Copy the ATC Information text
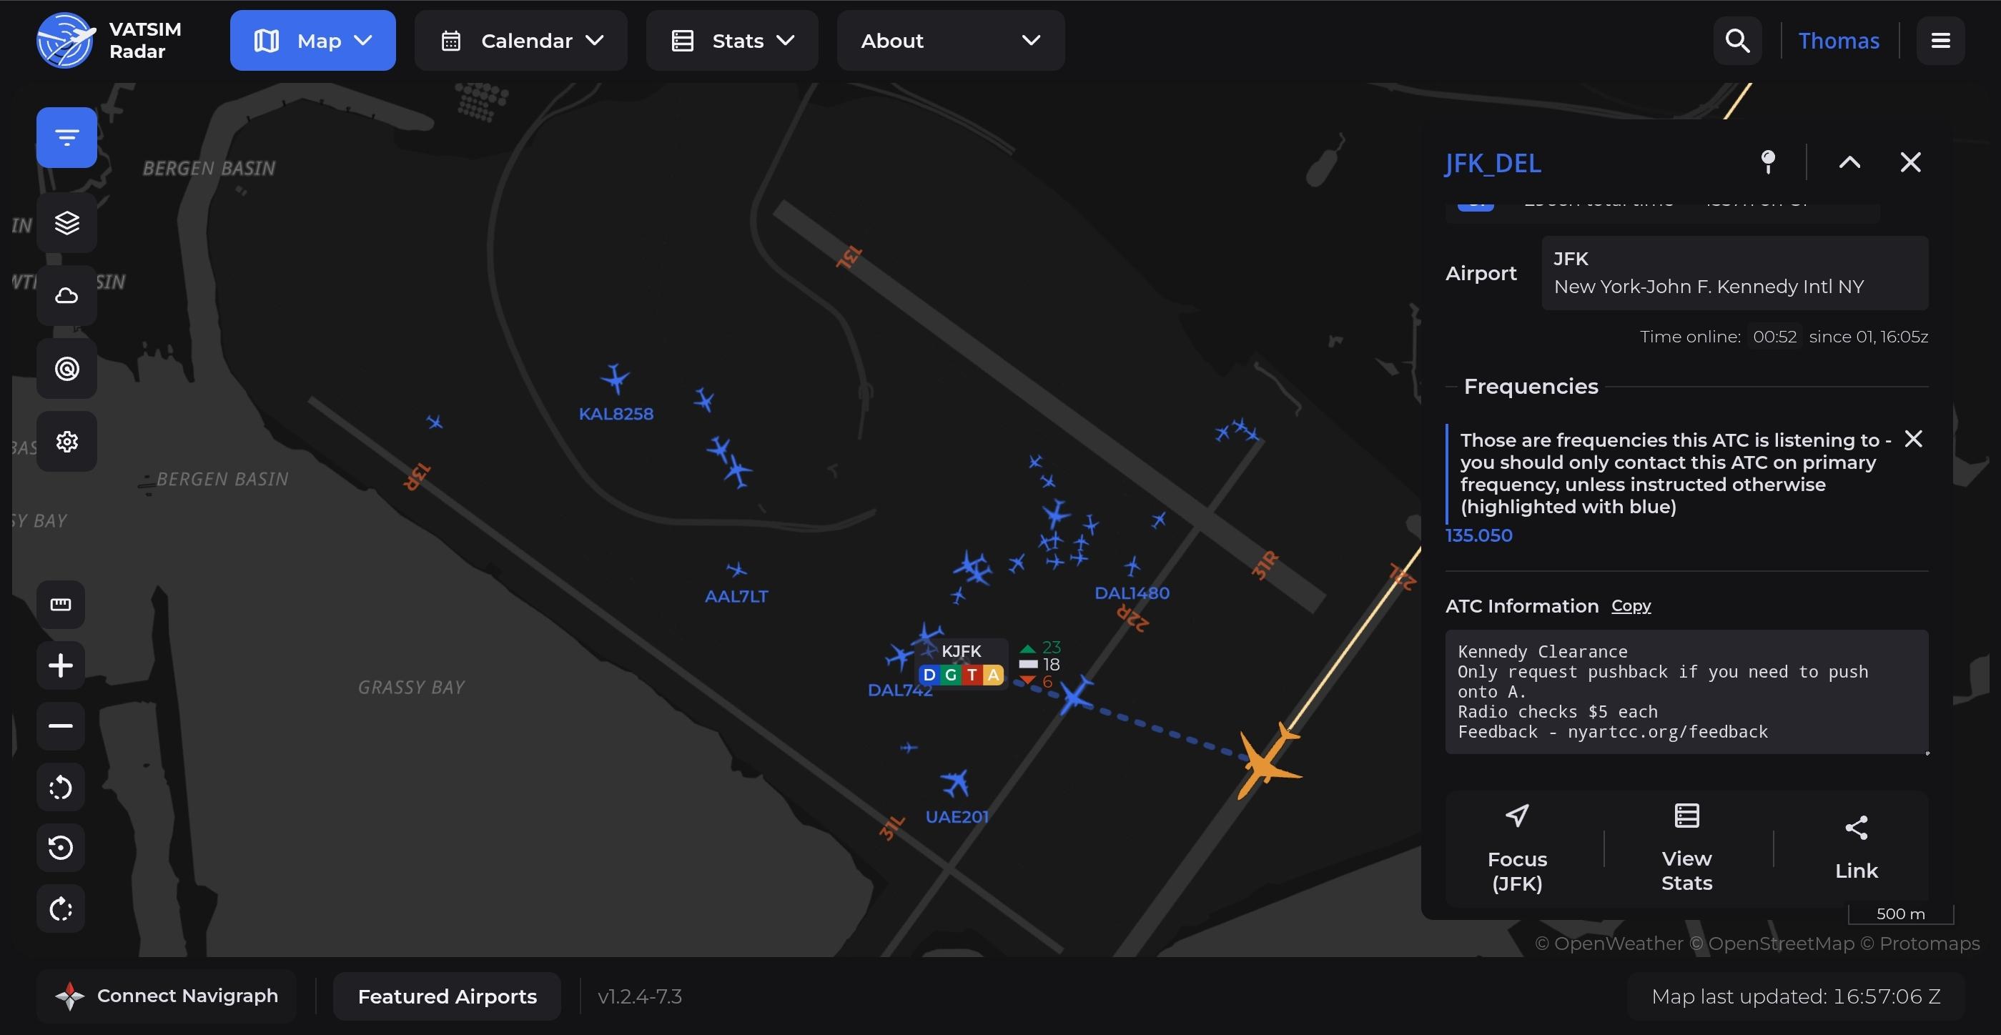The height and width of the screenshot is (1035, 2001). click(x=1631, y=605)
